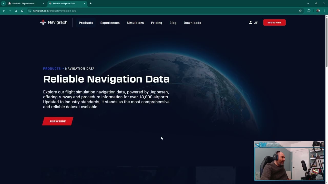This screenshot has width=328, height=184.
Task: Reload the page with the refresh icon
Action: (16, 11)
